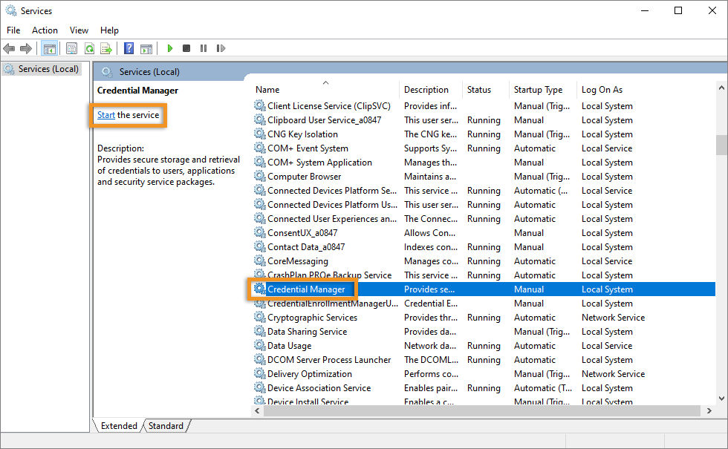
Task: Click the Pause Service toolbar icon
Action: [x=204, y=48]
